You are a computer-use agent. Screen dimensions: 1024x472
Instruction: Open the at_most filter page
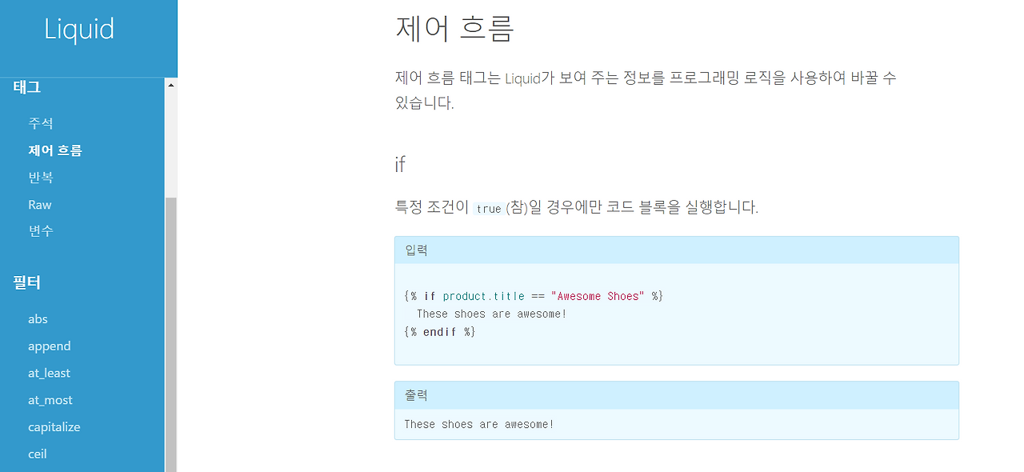50,400
